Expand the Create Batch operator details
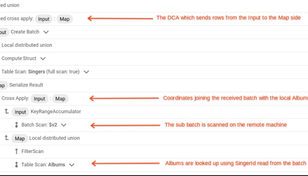This screenshot has height=176, width=308. [x=46, y=32]
